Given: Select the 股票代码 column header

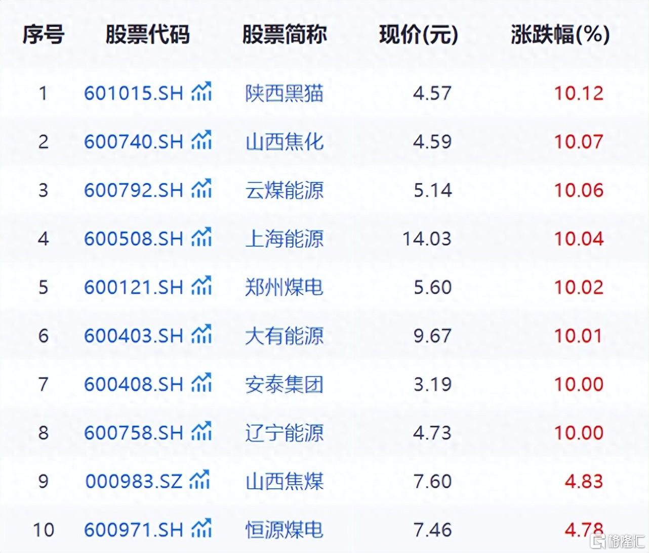Looking at the screenshot, I should point(147,35).
